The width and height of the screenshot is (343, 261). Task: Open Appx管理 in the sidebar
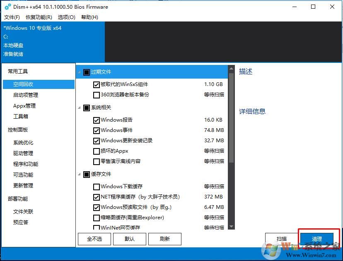point(24,106)
